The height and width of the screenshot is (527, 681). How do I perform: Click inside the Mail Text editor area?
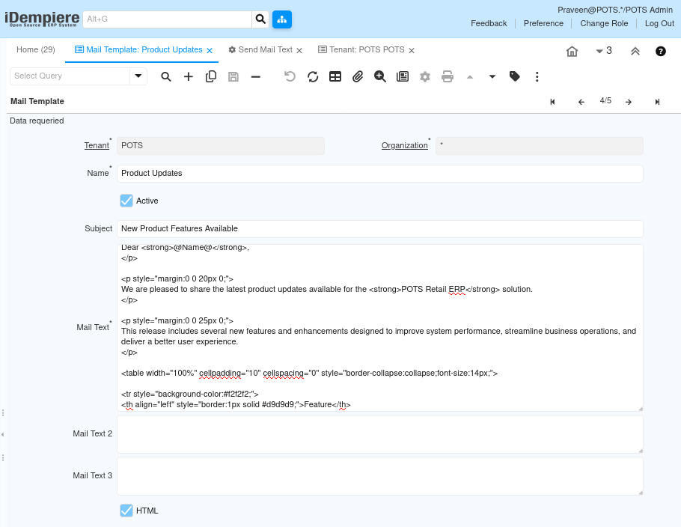point(380,328)
